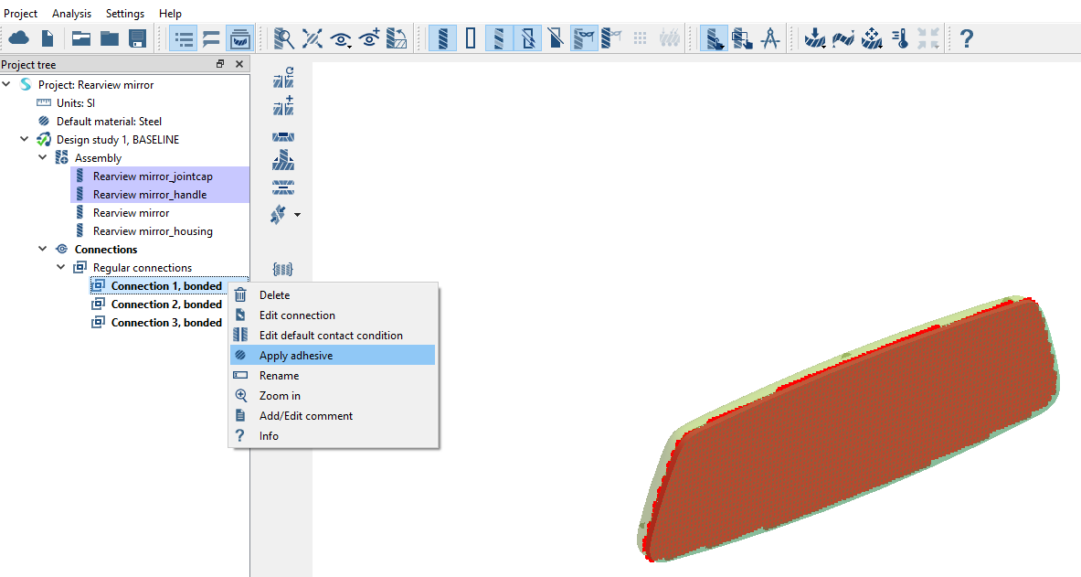Click the magnifier search geometry icon
This screenshot has width=1081, height=577.
(x=284, y=38)
